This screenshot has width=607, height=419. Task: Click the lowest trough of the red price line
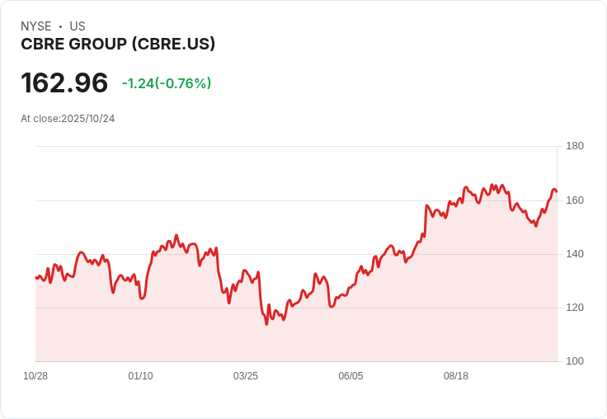tap(266, 324)
